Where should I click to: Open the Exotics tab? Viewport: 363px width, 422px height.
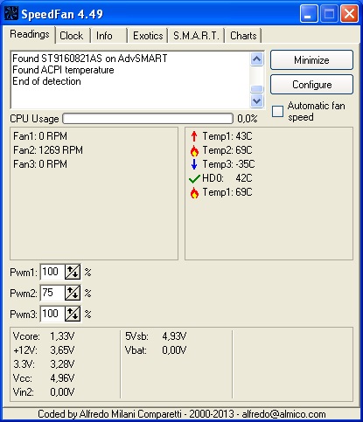tap(148, 36)
